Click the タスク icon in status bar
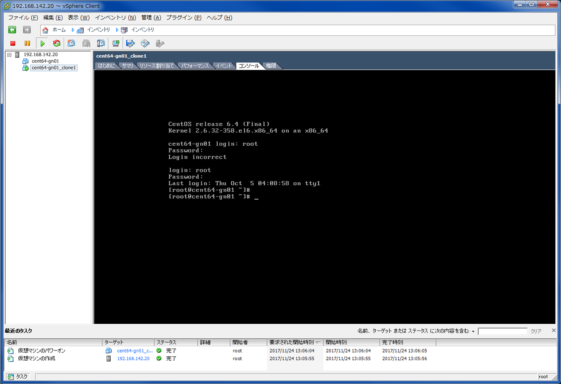The image size is (561, 384). (x=11, y=377)
